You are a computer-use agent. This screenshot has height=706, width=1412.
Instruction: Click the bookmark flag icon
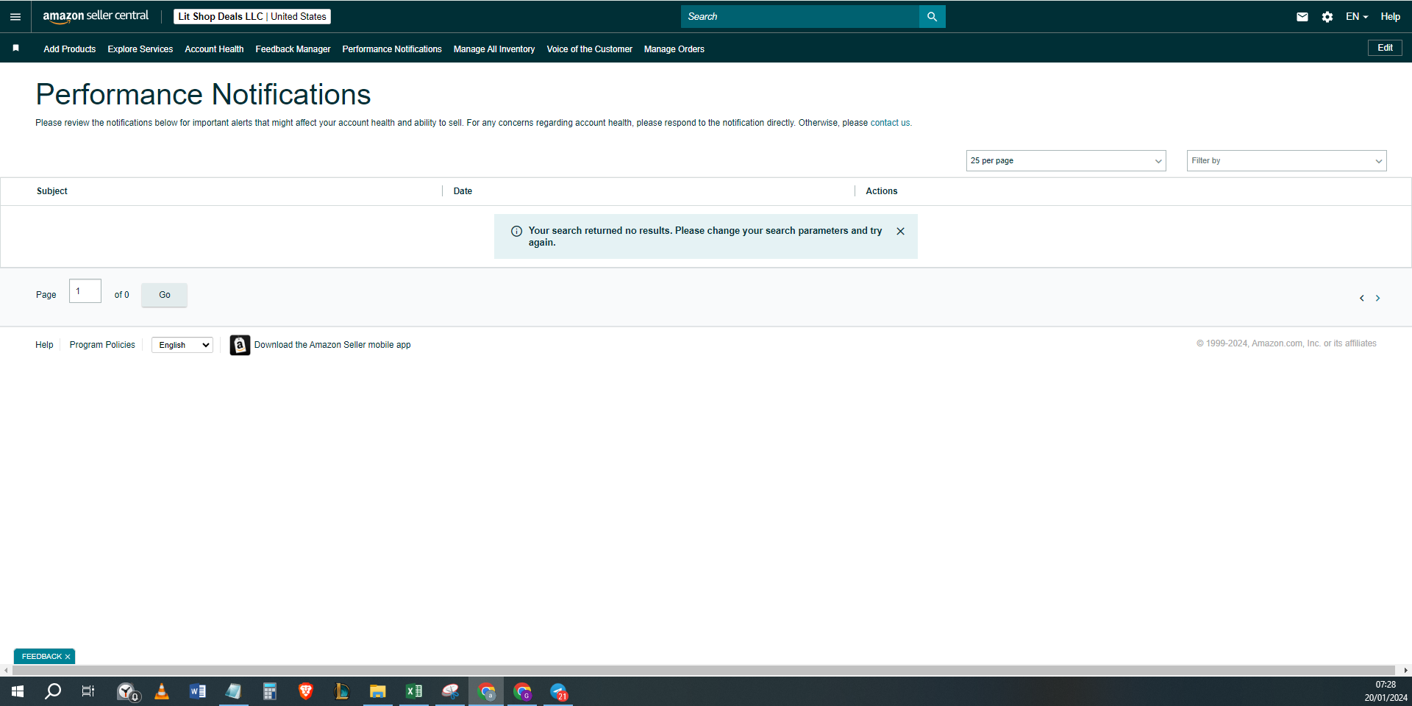tap(15, 49)
